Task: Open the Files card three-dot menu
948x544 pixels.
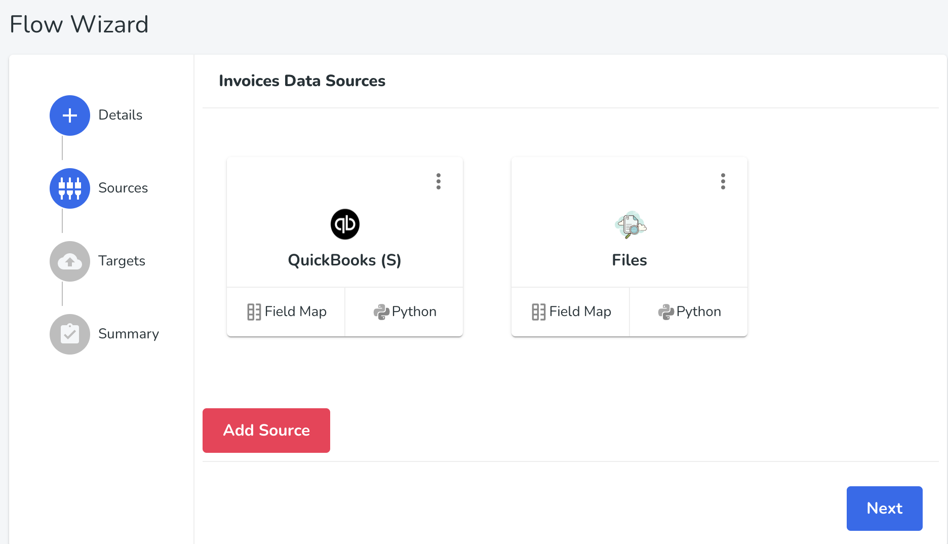Action: click(x=723, y=181)
